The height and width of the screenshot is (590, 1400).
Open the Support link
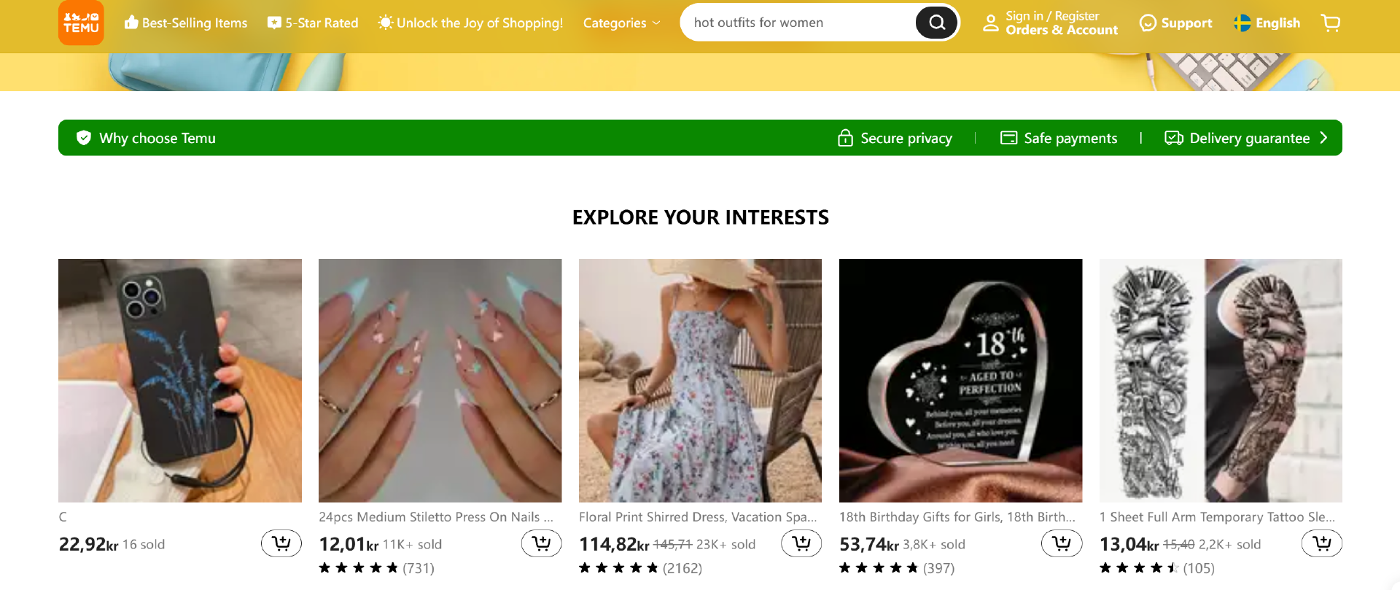click(x=1175, y=23)
